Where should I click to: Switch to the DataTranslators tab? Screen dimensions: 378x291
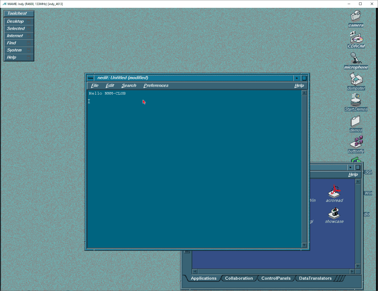[315, 278]
